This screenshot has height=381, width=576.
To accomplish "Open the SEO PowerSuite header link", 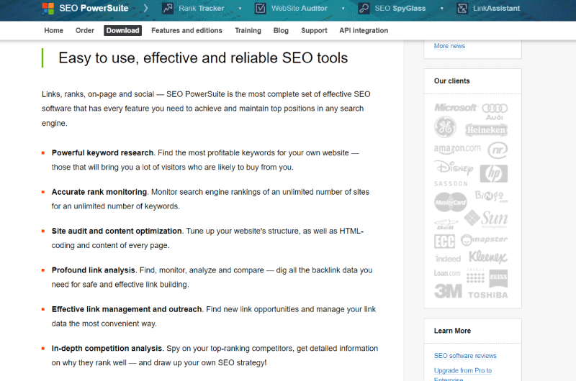I will [94, 8].
